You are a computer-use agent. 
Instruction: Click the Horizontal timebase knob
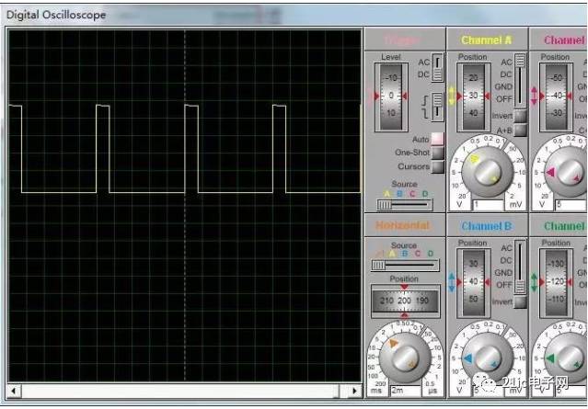[x=405, y=356]
